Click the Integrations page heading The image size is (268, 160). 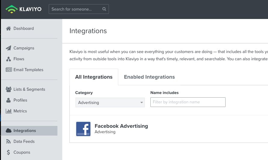click(x=88, y=31)
